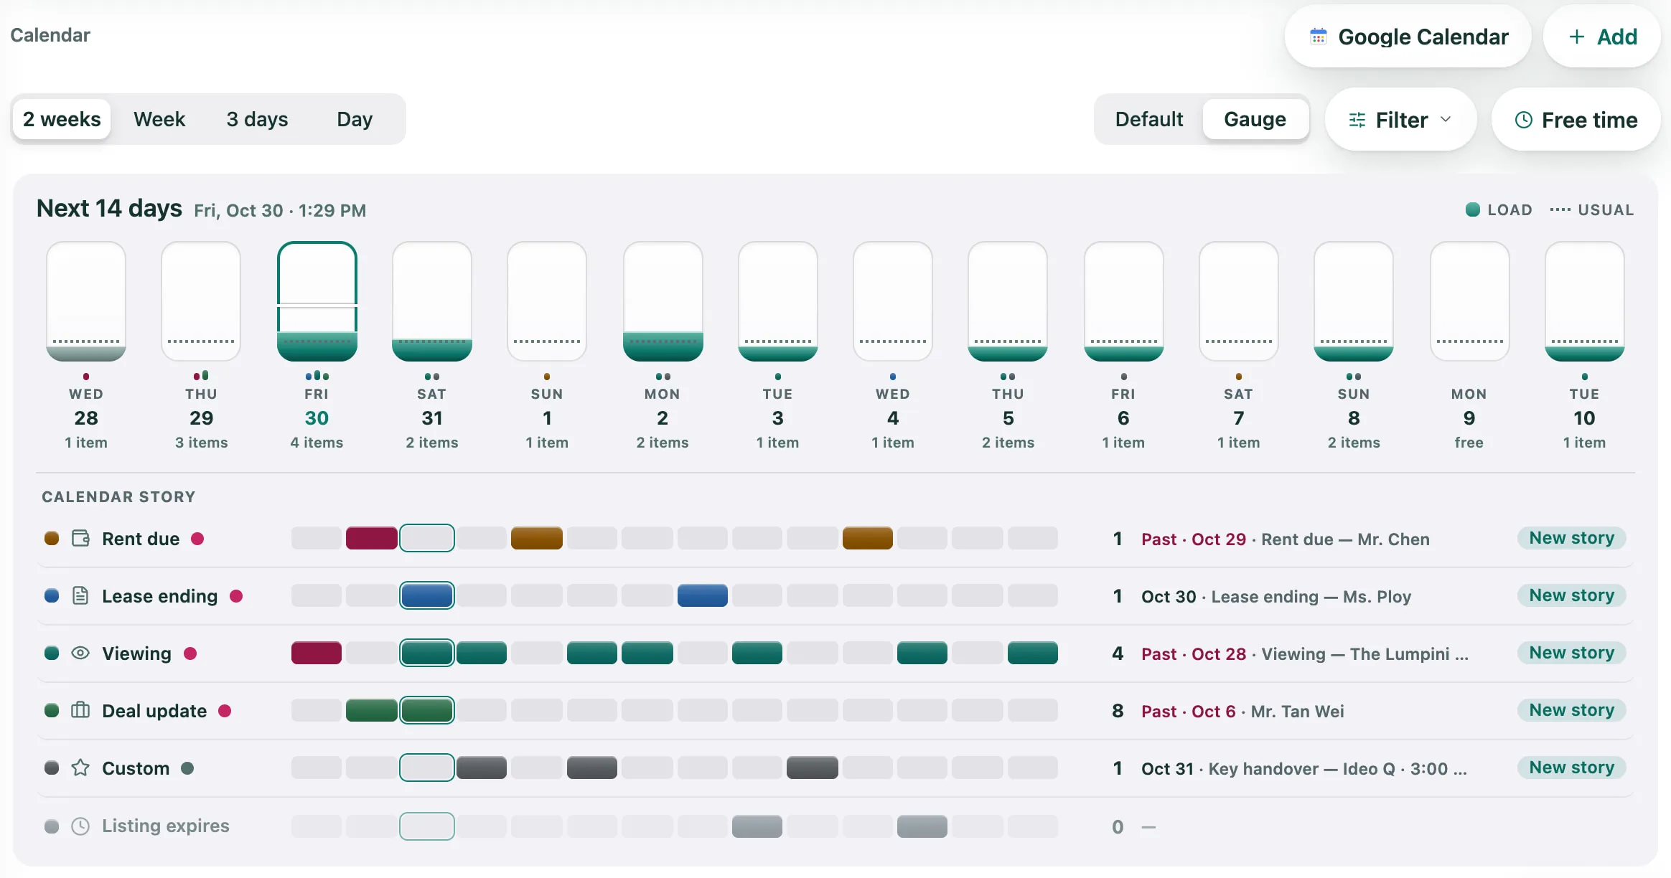
Task: Select the 2 weeks tab
Action: (62, 119)
